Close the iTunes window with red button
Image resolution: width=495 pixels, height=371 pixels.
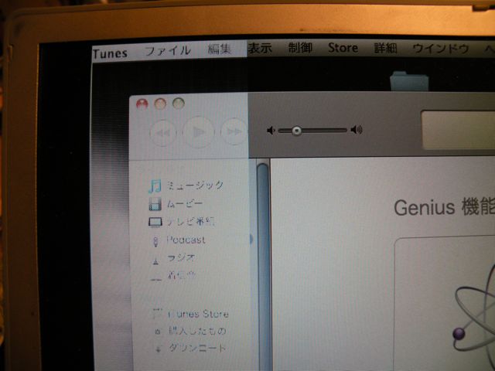pos(142,104)
